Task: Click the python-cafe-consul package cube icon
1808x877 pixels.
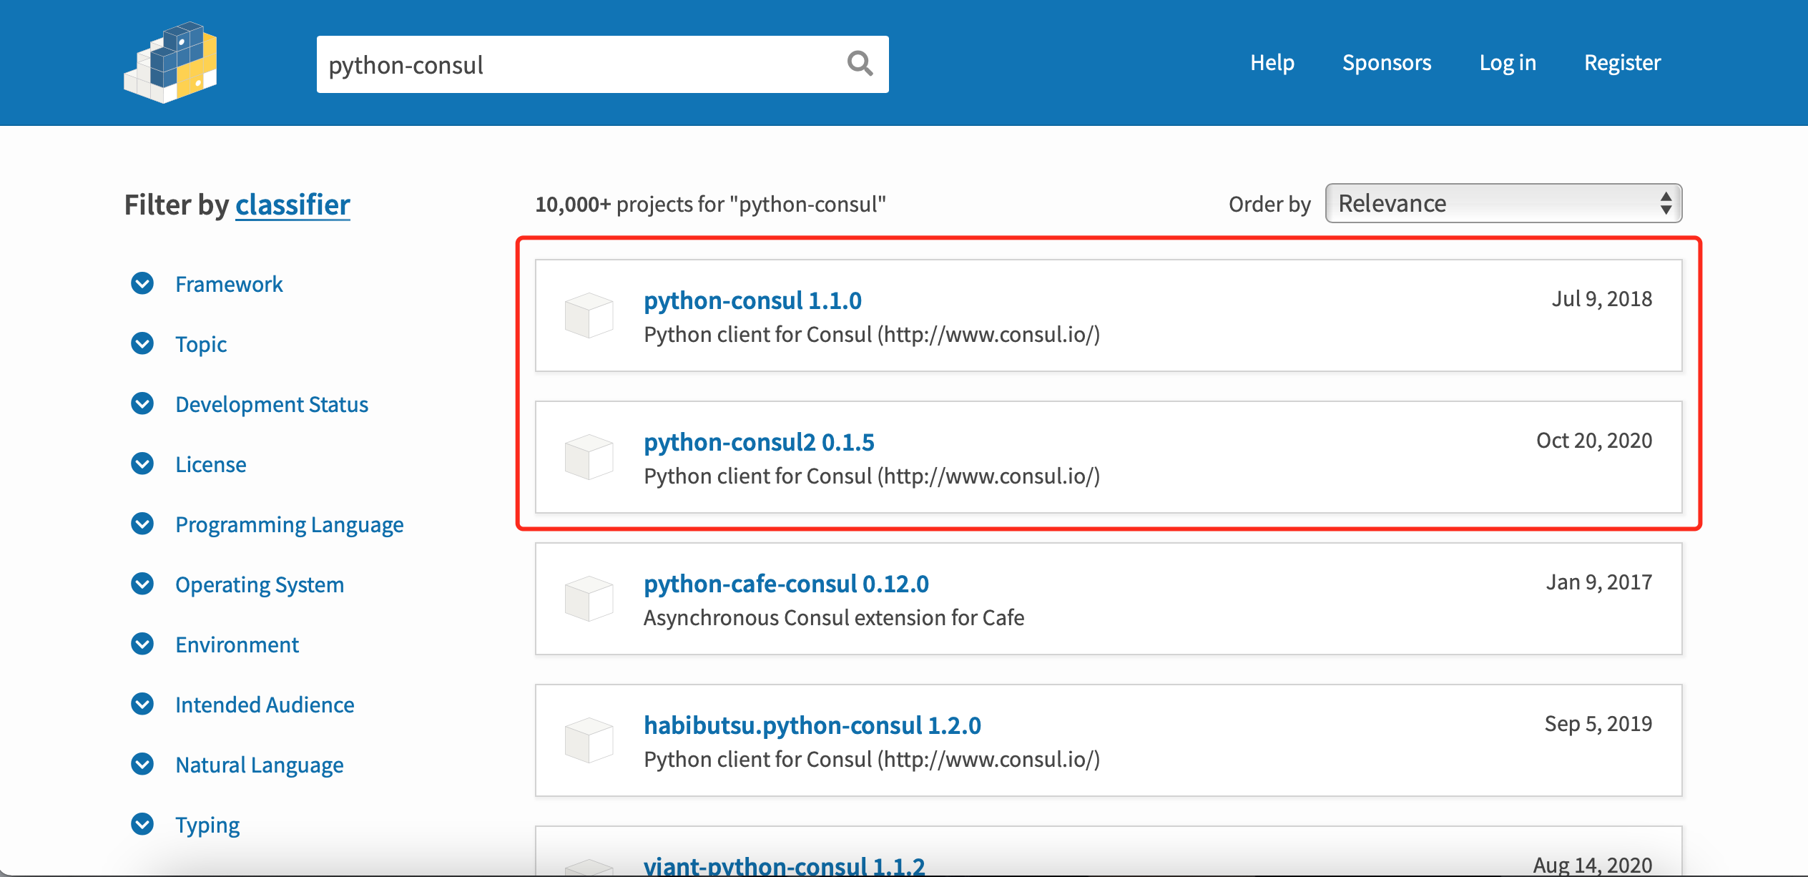Action: (589, 599)
